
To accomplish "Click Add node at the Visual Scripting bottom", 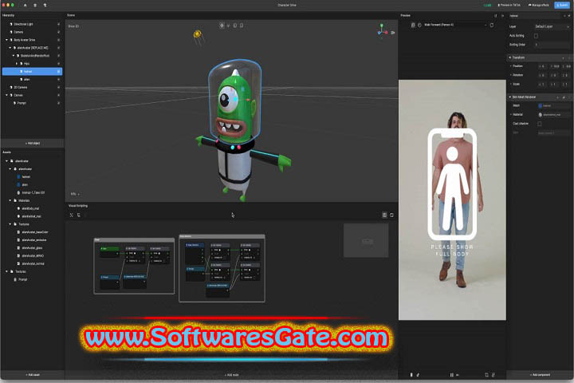I will click(231, 375).
